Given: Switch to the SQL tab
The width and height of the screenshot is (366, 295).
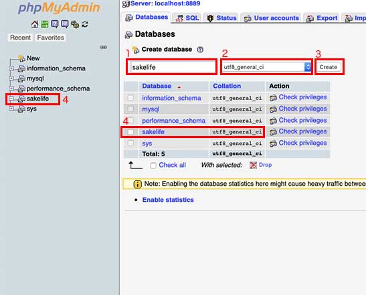Looking at the screenshot, I should point(187,18).
